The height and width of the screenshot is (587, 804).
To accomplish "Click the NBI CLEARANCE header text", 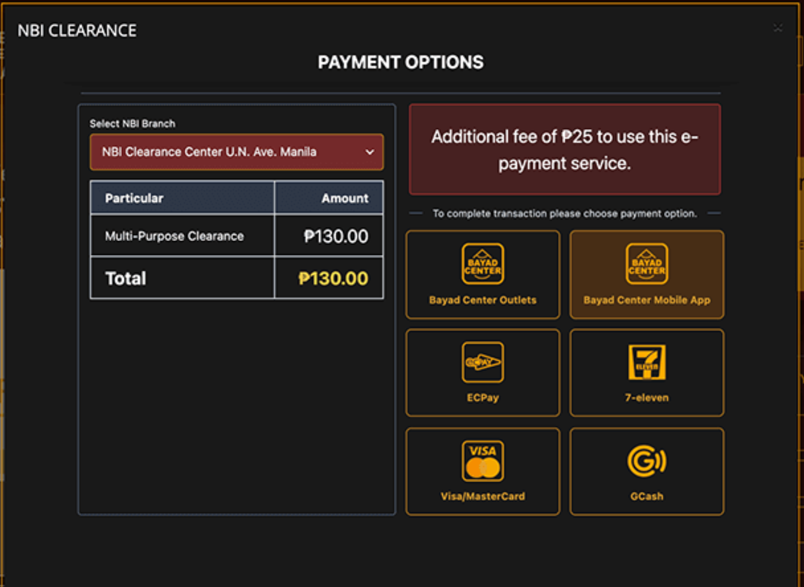I will coord(77,30).
